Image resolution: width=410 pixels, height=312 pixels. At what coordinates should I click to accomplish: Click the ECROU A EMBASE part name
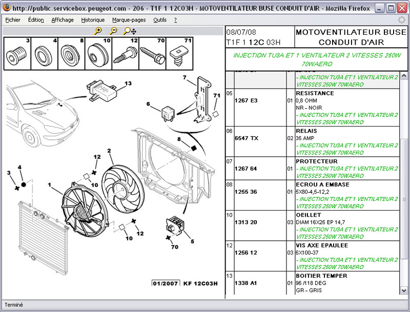tap(322, 184)
